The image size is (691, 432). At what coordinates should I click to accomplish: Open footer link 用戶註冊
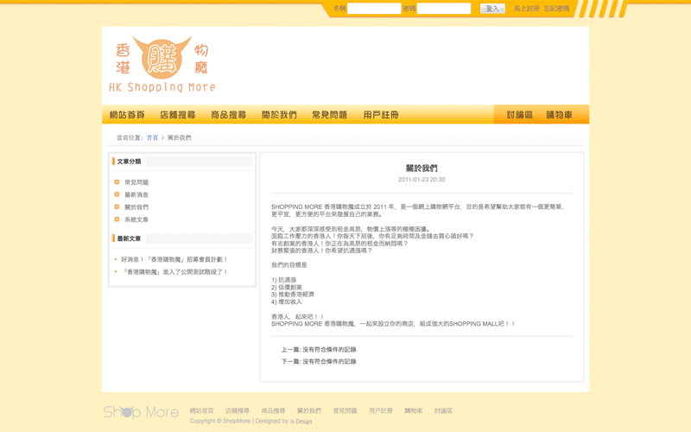coord(381,410)
